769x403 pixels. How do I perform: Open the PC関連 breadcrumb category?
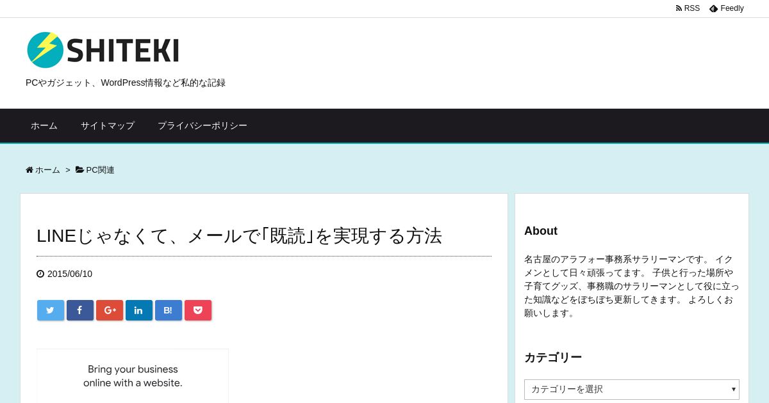[x=95, y=170]
